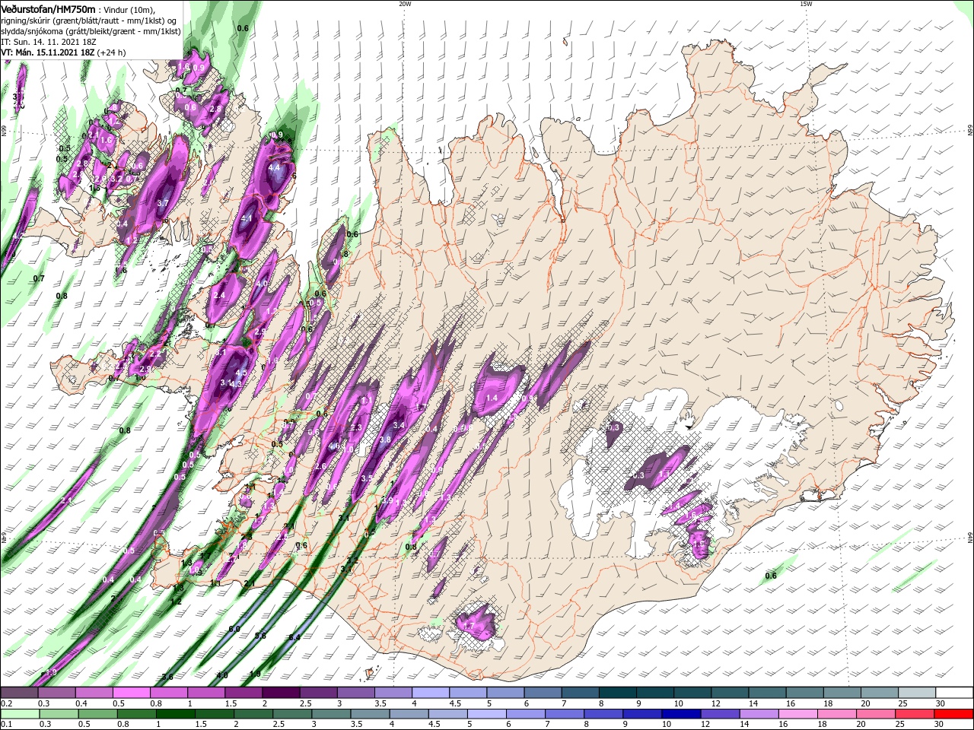Click the 2.3 precipitation value
Screen dimensions: 974x730
tap(355, 428)
